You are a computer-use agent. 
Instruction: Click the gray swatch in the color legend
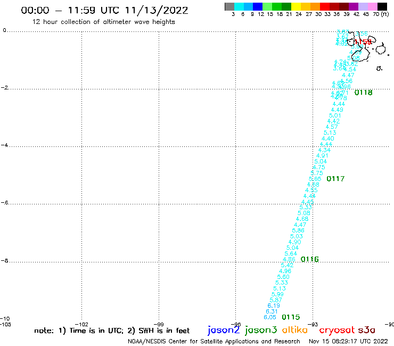[x=229, y=6]
